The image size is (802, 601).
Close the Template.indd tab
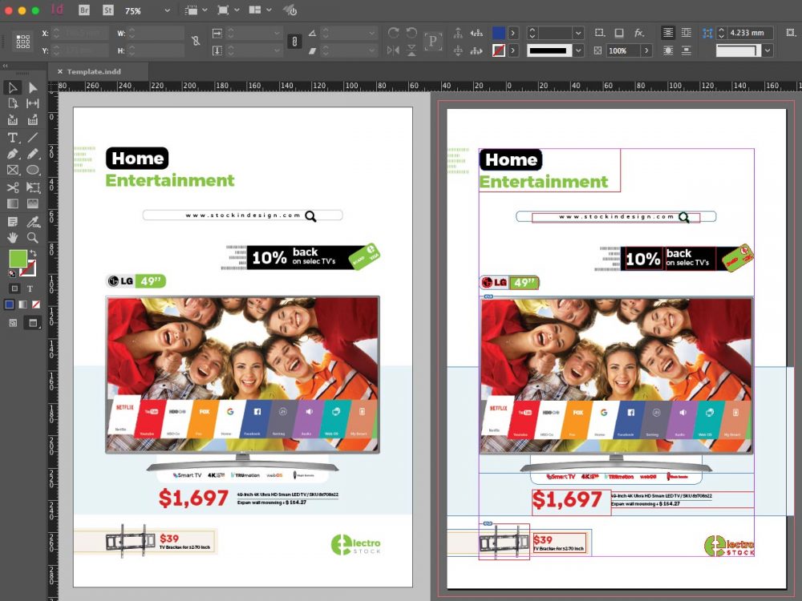(x=60, y=71)
